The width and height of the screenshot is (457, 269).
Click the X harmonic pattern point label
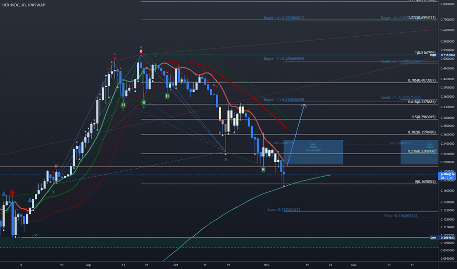click(x=53, y=192)
